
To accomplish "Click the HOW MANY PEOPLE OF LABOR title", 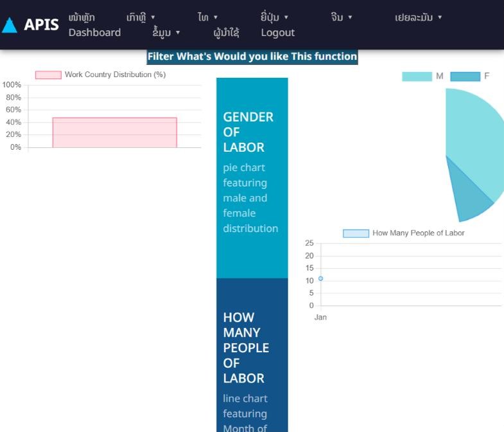I will coord(246,348).
